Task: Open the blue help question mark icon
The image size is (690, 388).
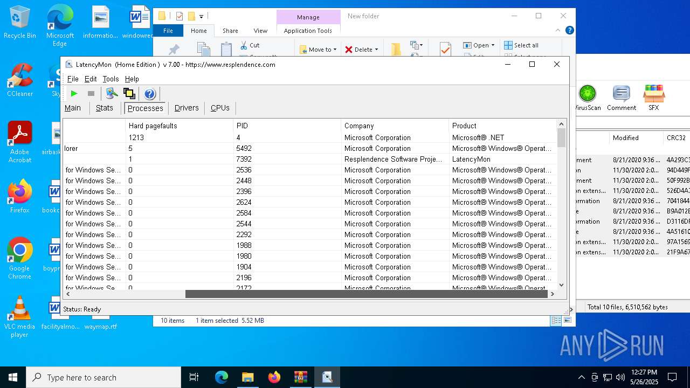Action: coord(150,94)
